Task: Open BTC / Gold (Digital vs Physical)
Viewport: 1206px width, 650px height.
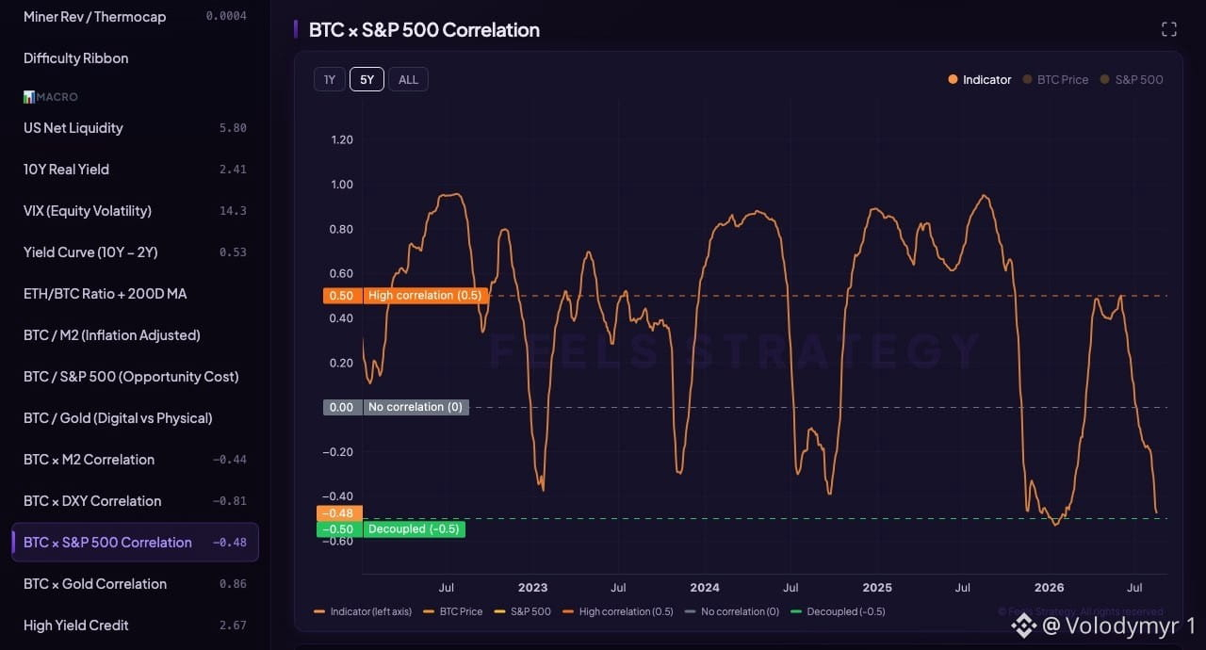Action: point(135,417)
